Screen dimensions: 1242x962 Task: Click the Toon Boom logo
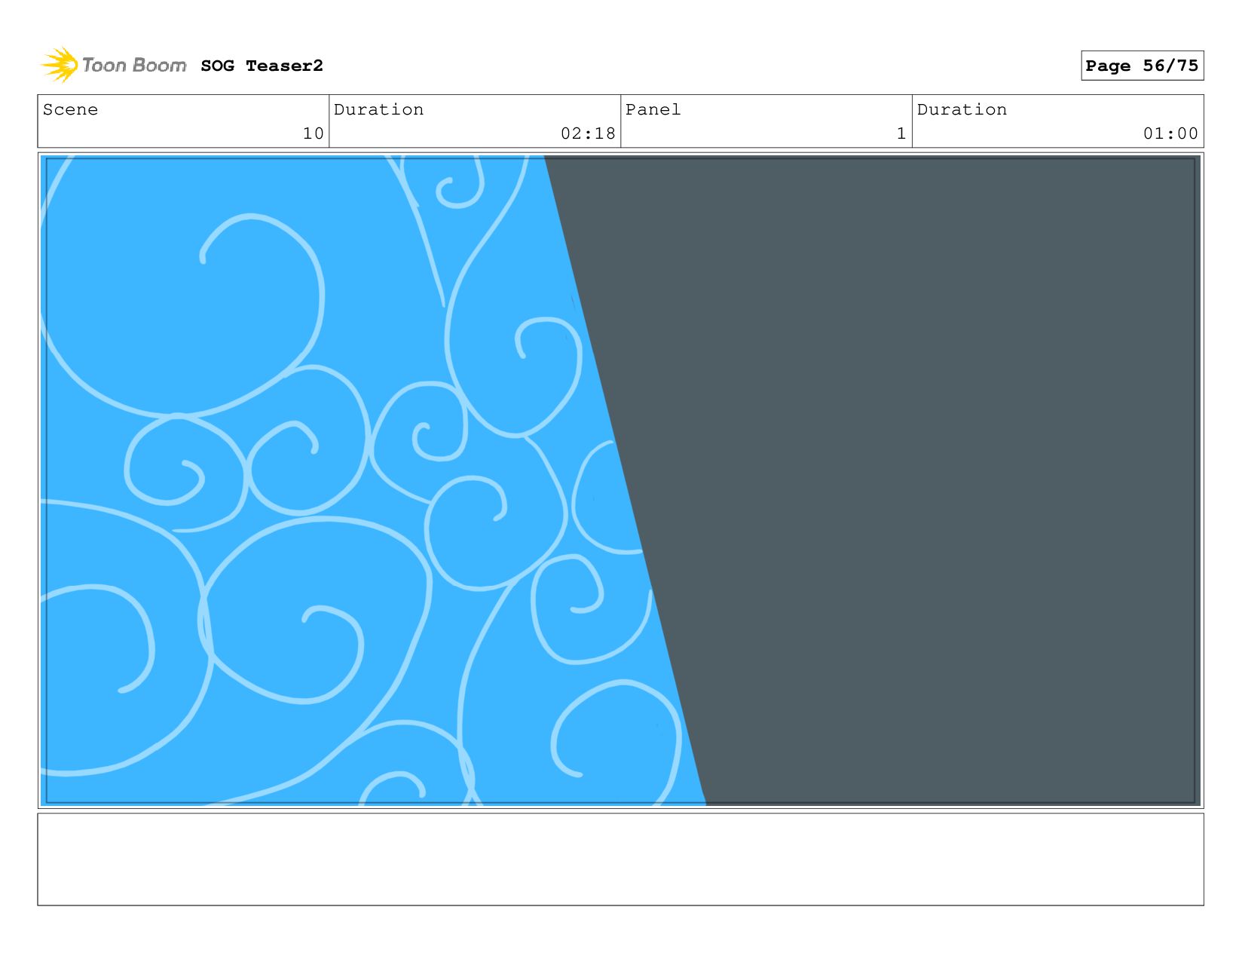(114, 65)
